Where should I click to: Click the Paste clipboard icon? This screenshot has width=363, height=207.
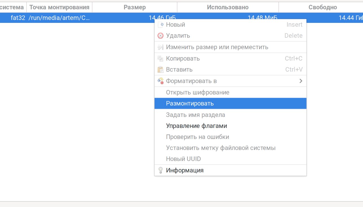tap(160, 69)
